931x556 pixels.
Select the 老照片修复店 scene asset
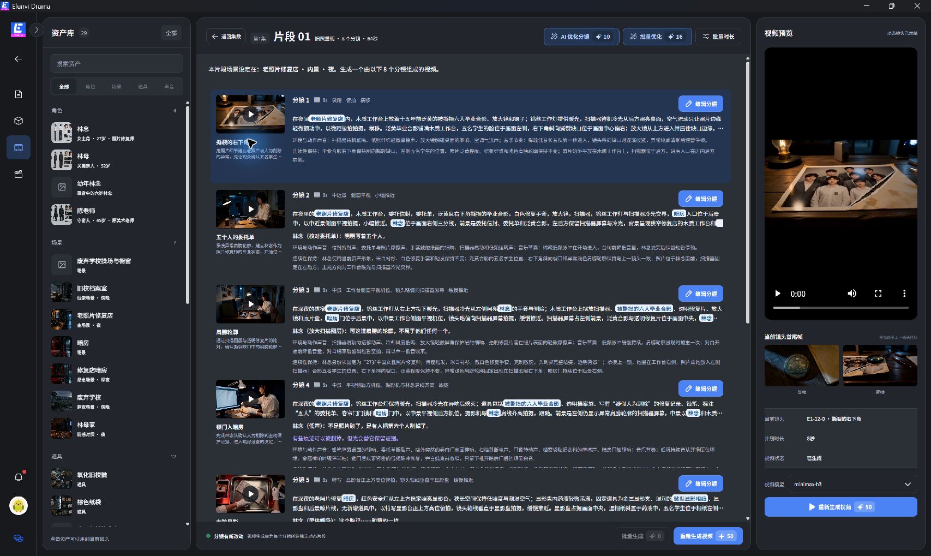coord(116,319)
